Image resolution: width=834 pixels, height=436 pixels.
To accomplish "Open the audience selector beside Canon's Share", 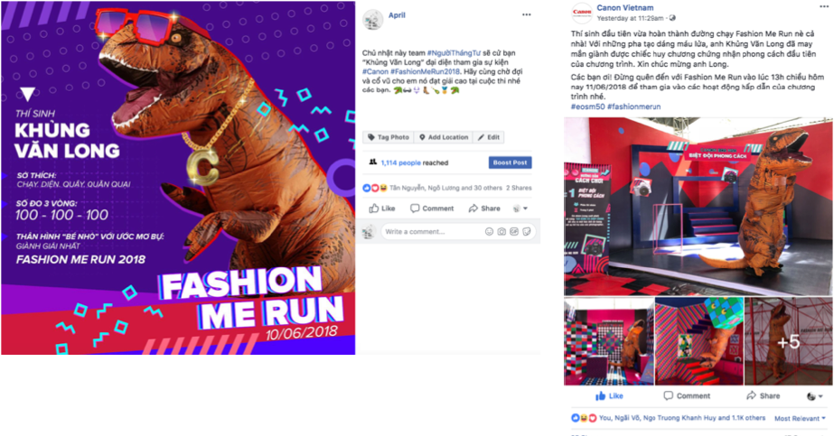I will tap(814, 396).
